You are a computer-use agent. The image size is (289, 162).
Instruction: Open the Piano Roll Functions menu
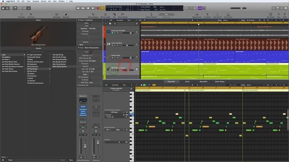click(x=115, y=85)
